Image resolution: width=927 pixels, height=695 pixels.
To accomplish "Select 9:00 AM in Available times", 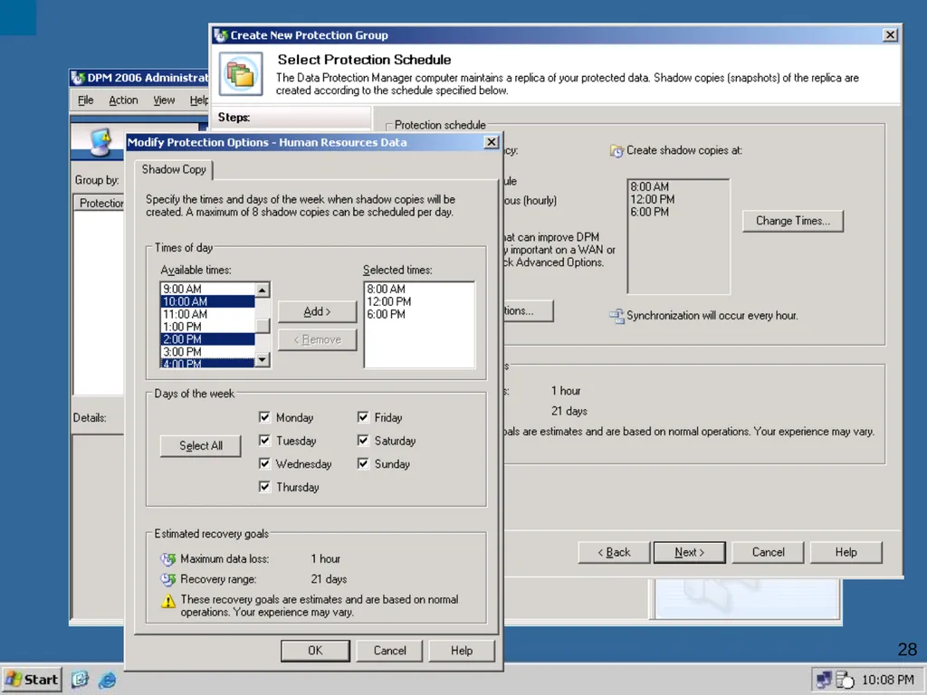I will [x=208, y=289].
